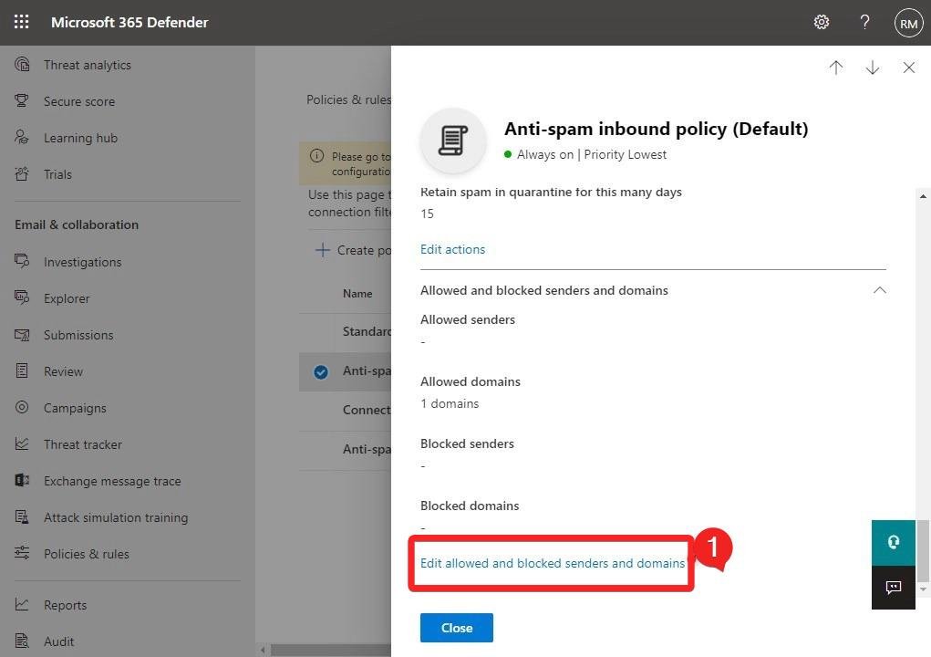Open Defender settings with the gear icon

pos(821,22)
